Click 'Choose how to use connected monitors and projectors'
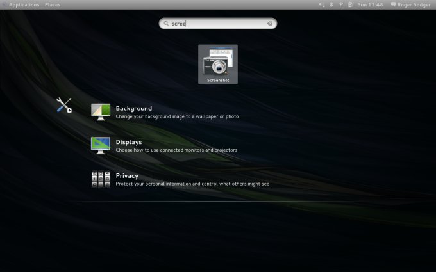436x272 pixels. tap(176, 150)
